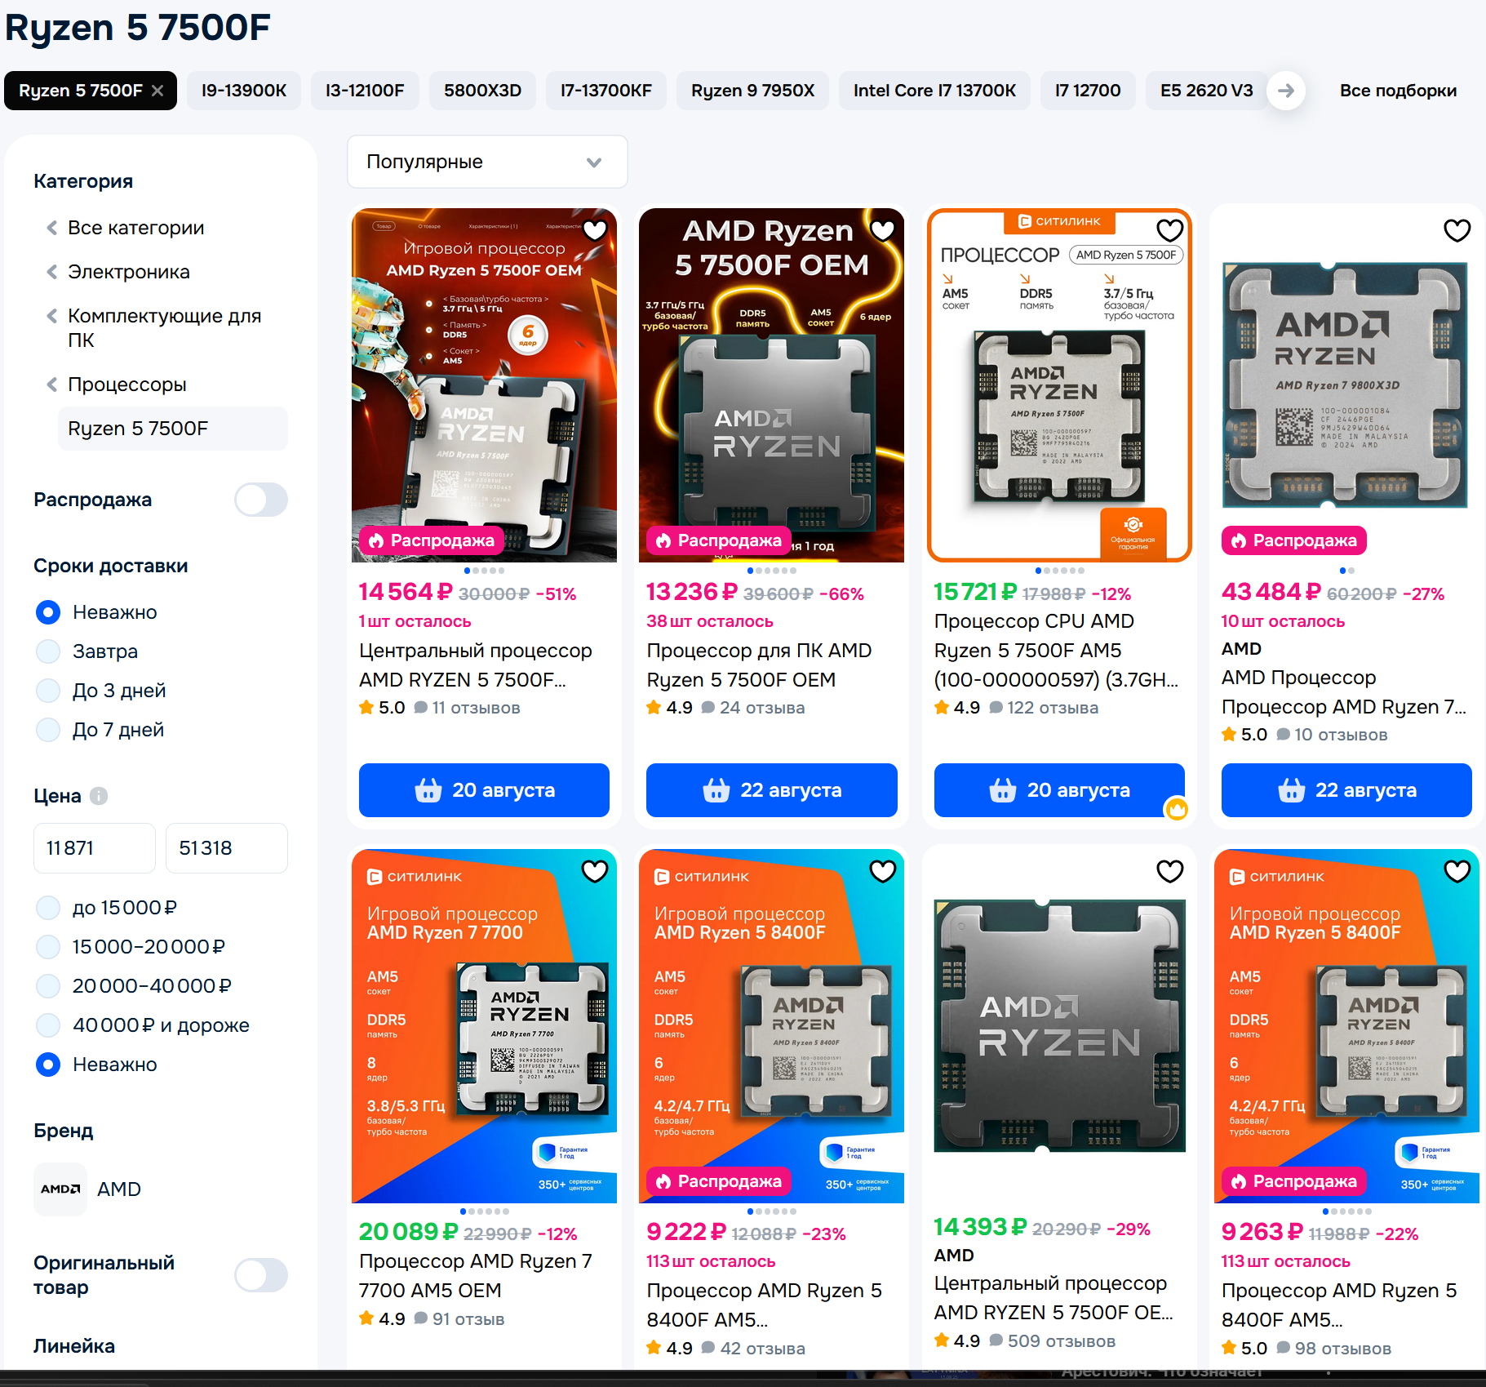Select the Неважно price option
This screenshot has width=1486, height=1387.
click(x=48, y=1065)
